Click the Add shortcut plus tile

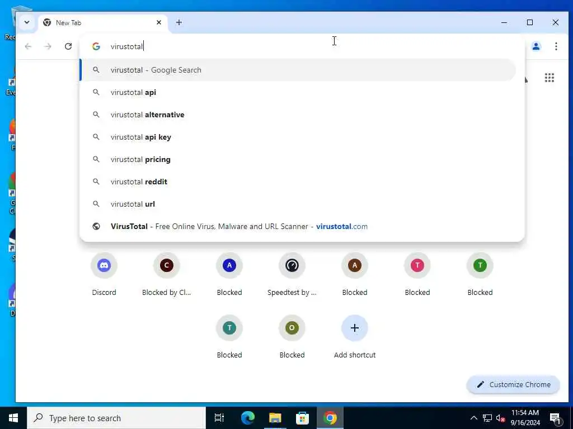pyautogui.click(x=355, y=337)
